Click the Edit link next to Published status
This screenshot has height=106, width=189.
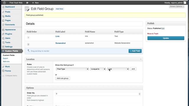click(x=163, y=28)
